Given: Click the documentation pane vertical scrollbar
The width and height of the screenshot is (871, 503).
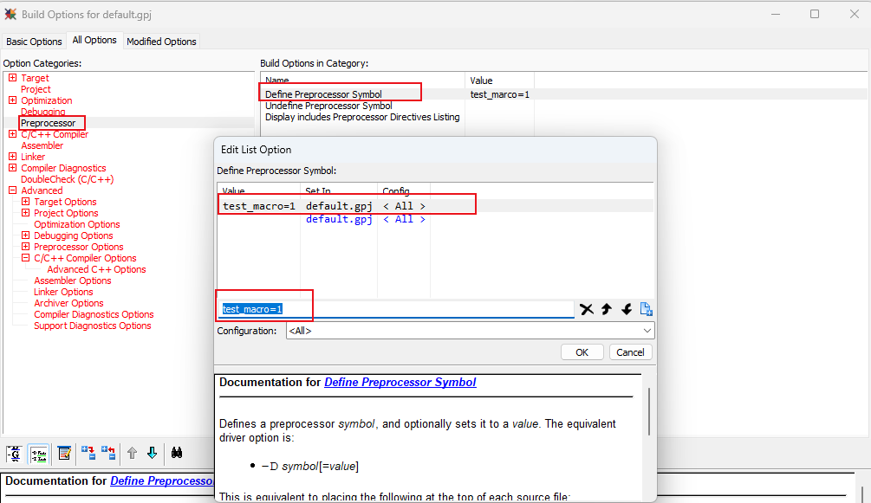Looking at the screenshot, I should click(648, 411).
